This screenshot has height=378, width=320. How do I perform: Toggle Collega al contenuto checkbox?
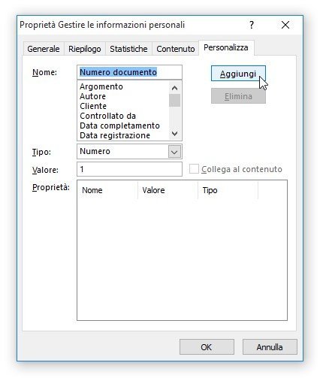pyautogui.click(x=194, y=169)
